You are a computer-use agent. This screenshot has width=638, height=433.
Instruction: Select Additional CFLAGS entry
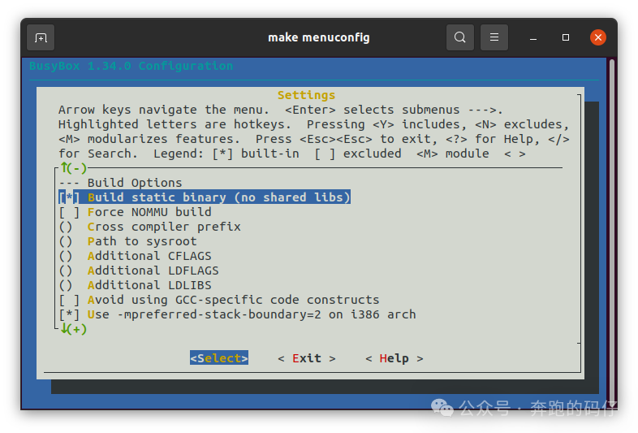[135, 256]
